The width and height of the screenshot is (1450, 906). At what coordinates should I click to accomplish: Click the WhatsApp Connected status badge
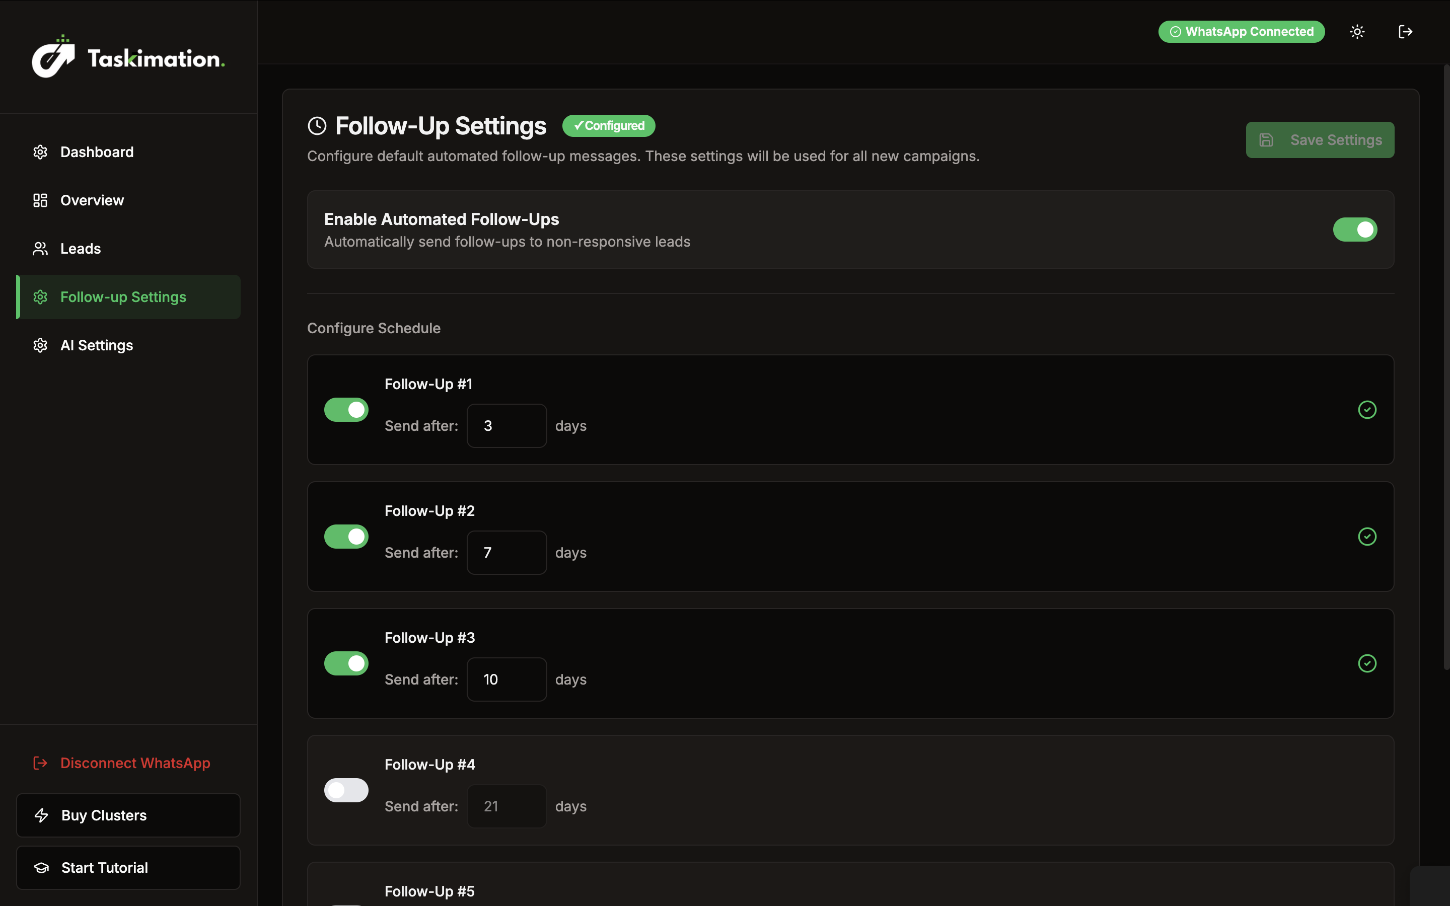(x=1241, y=32)
